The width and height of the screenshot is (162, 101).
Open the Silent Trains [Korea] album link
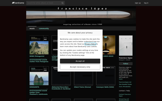click(x=82, y=87)
